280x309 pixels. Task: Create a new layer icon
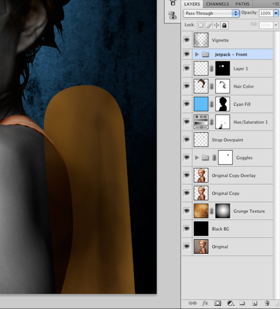[x=254, y=303]
